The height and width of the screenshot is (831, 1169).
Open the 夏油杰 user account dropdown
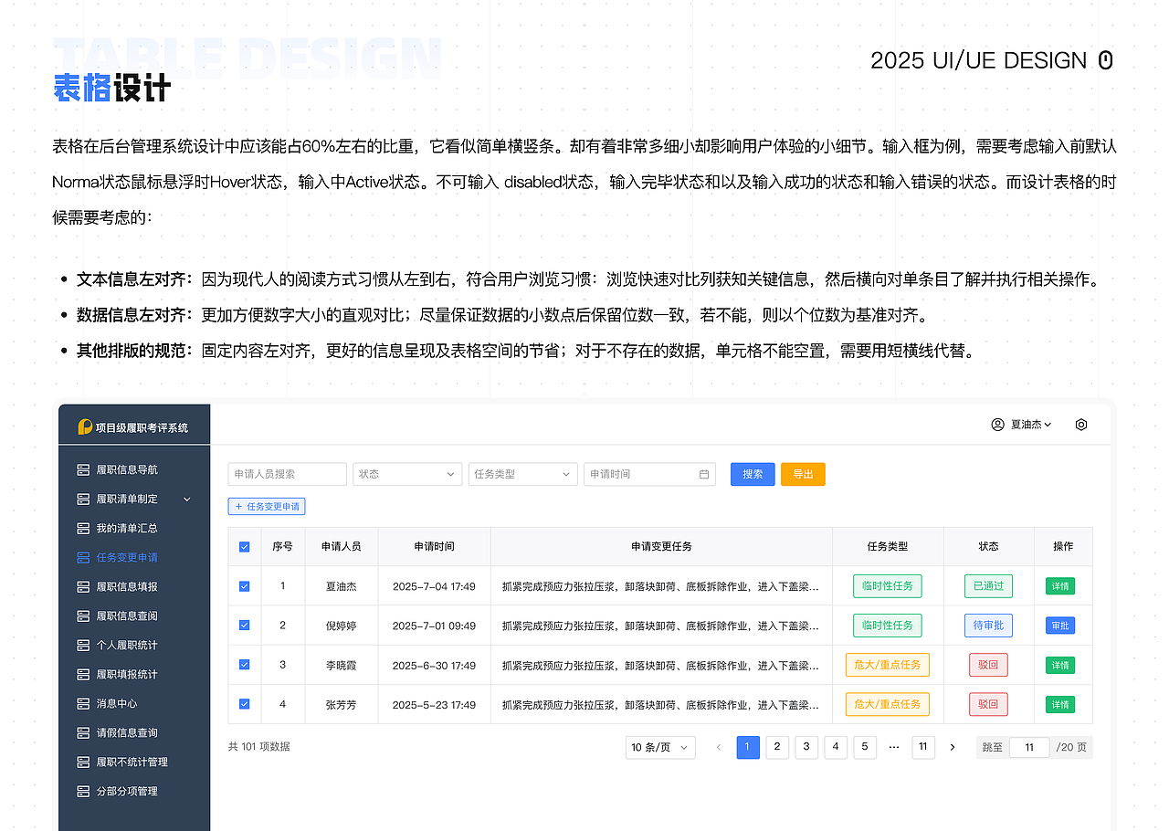tap(1031, 425)
